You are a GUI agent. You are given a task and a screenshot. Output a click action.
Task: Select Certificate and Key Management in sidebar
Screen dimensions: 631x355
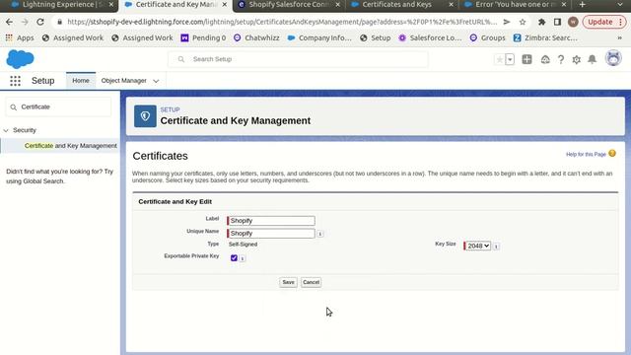(71, 146)
